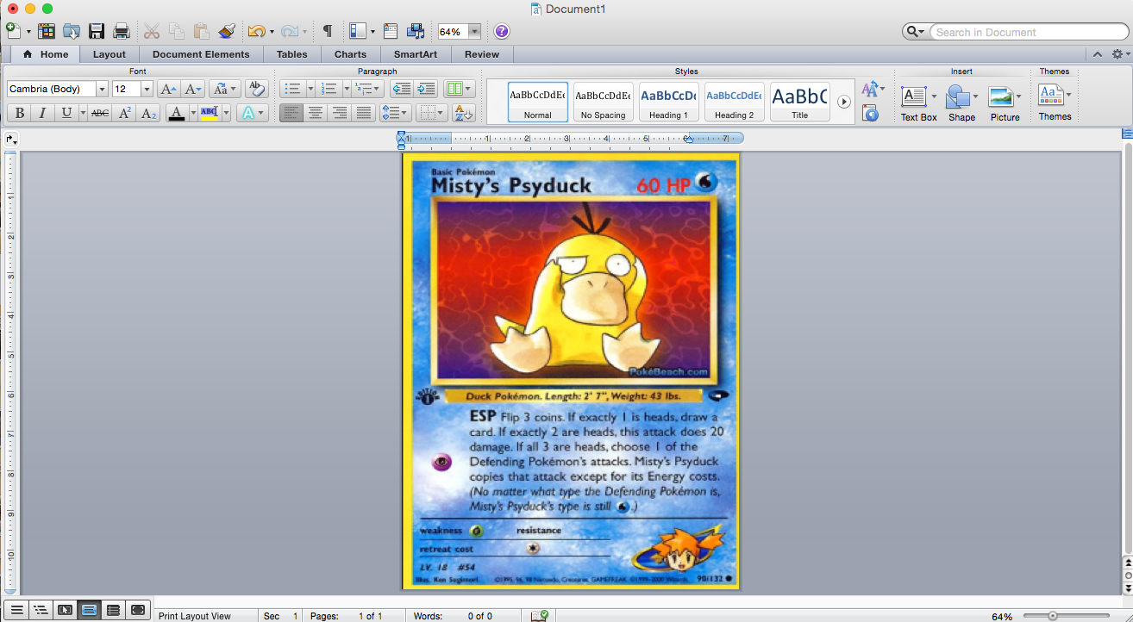Apply the Heading 1 style

[669, 102]
